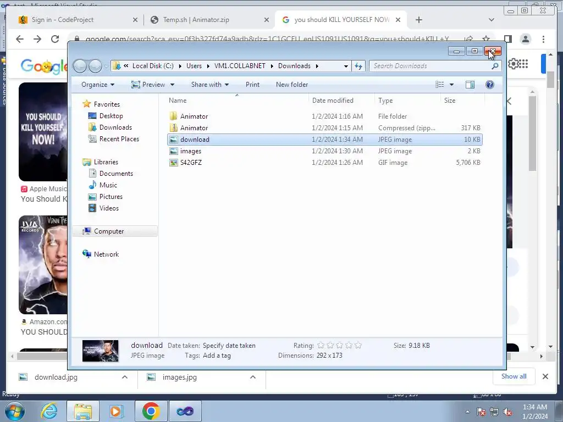This screenshot has height=422, width=563.
Task: Open the Documents library
Action: point(116,173)
